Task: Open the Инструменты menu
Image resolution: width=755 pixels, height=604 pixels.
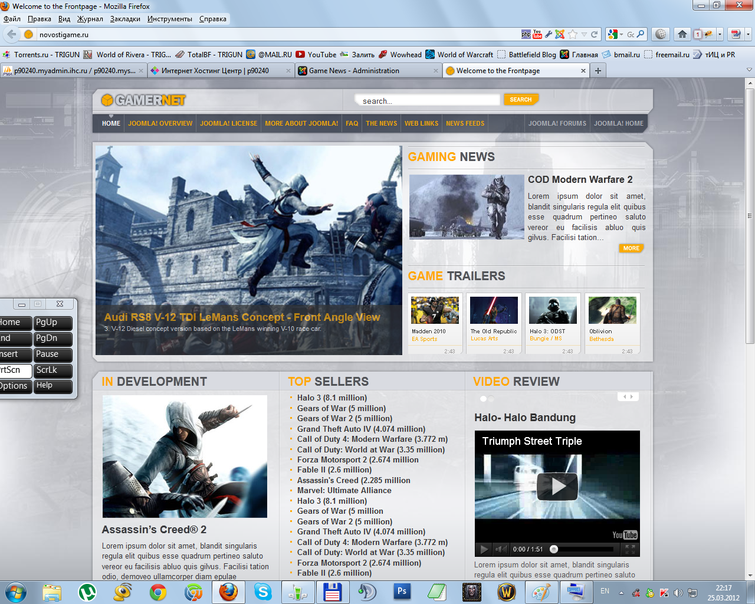Action: [x=170, y=19]
